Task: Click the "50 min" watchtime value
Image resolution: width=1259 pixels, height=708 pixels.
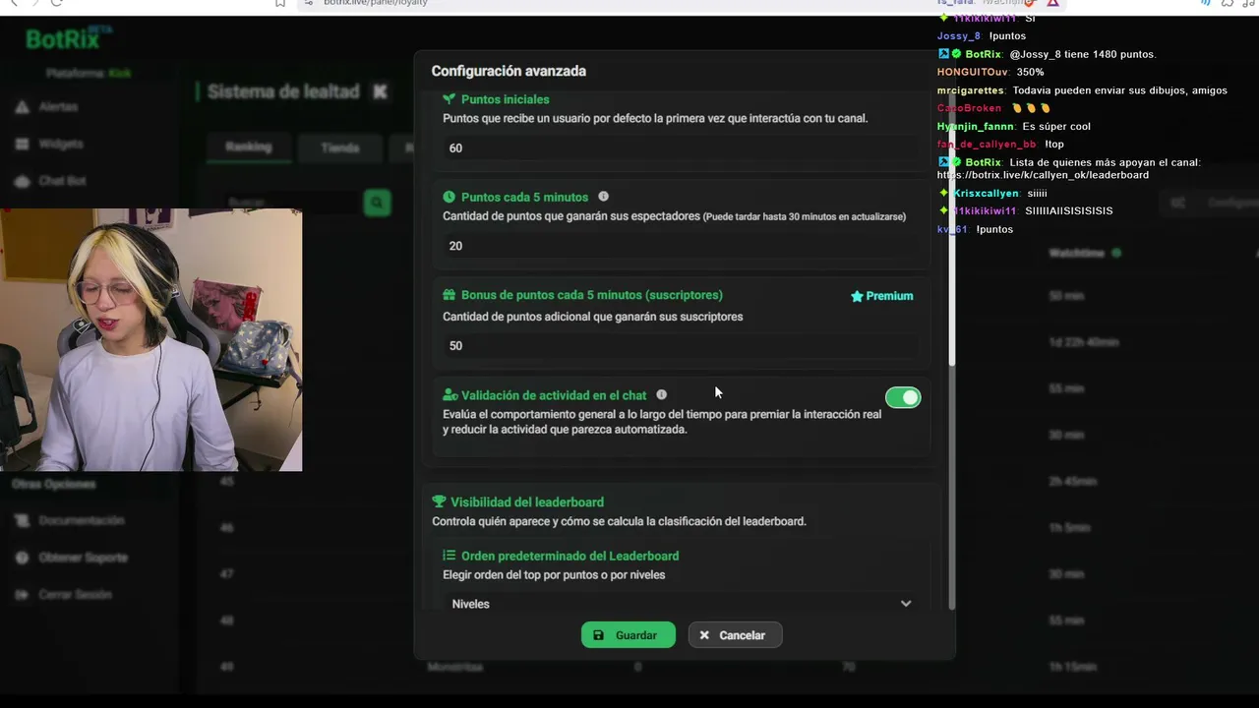Action: click(x=1066, y=296)
